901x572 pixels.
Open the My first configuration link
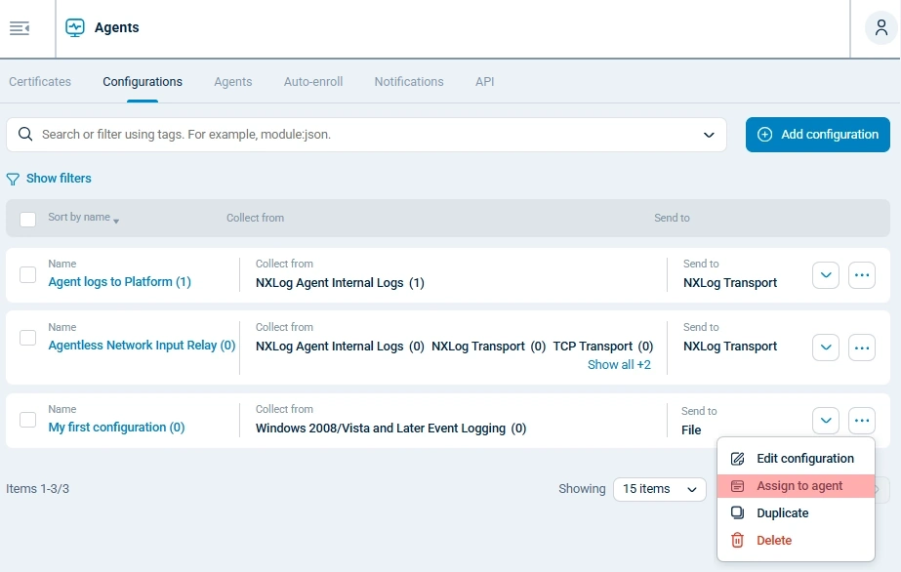[118, 427]
